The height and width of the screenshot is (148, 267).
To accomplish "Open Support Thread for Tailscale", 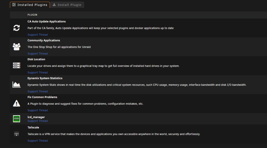I will [x=38, y=141].
